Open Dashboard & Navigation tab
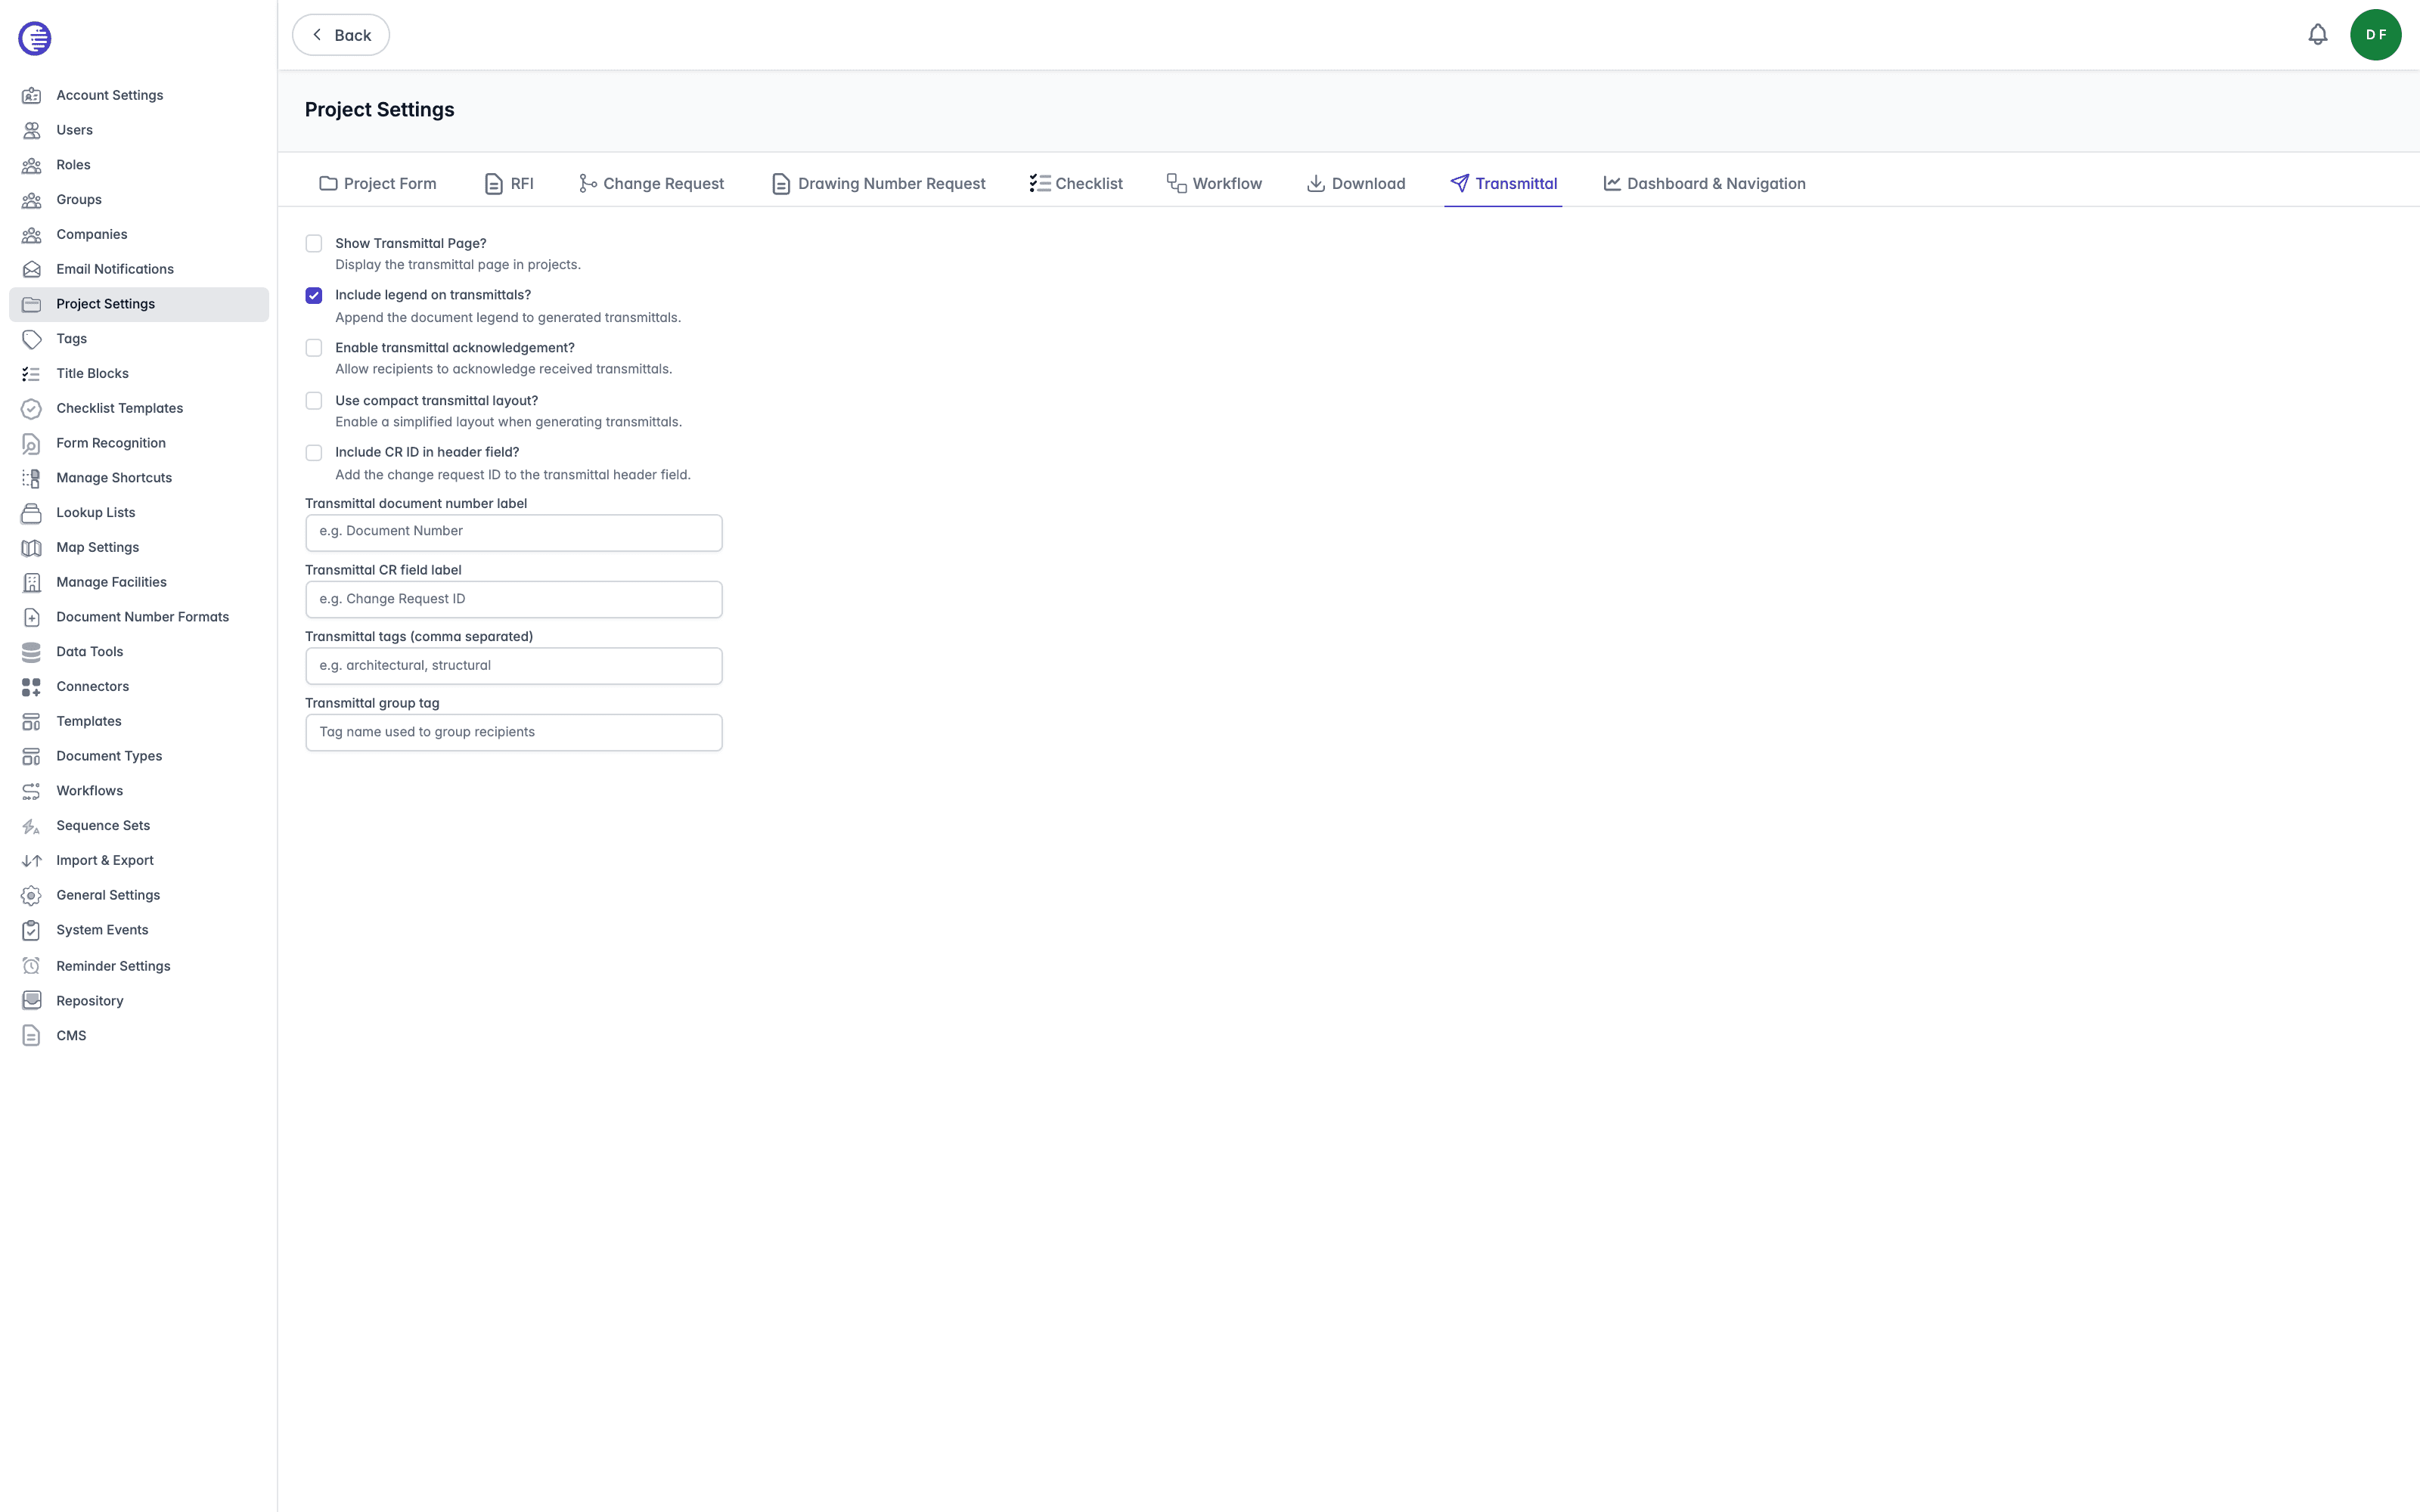2420x1512 pixels. click(1704, 184)
